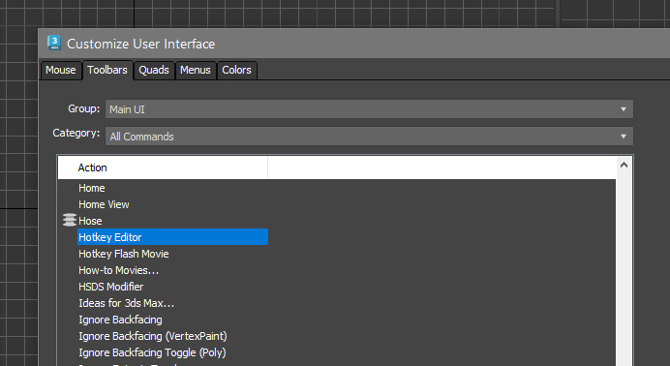The width and height of the screenshot is (670, 366).
Task: Switch to the Mouse tab
Action: [61, 70]
